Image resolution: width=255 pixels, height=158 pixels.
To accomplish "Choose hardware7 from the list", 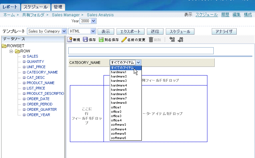I will (x=126, y=98).
